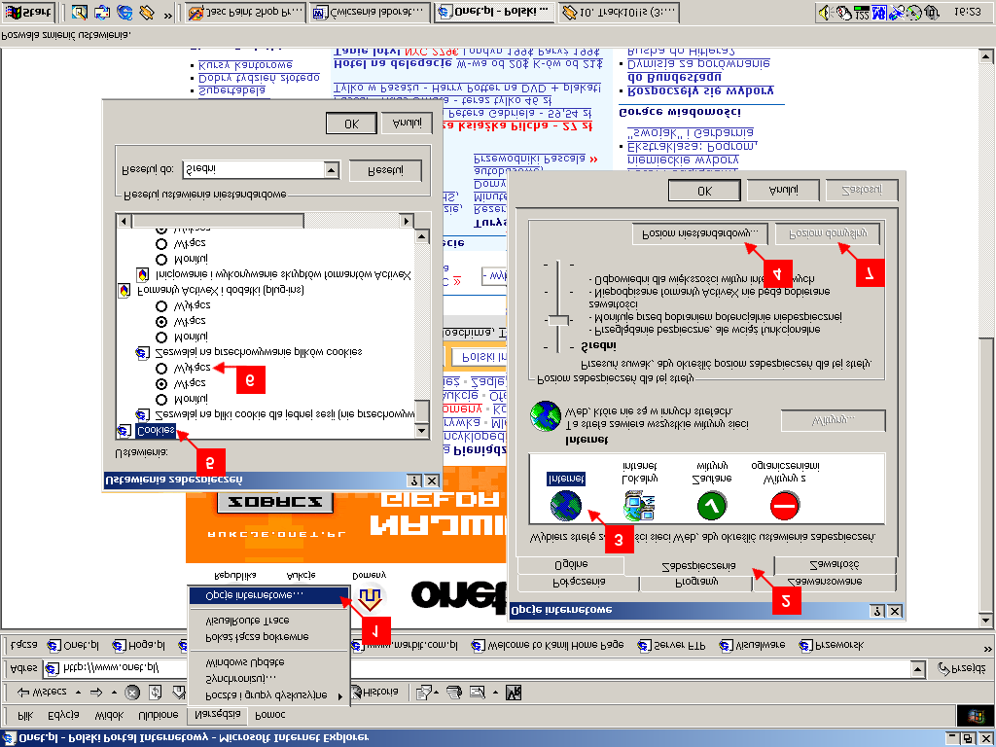
Task: Select the Cookies item in settings list
Action: point(155,431)
